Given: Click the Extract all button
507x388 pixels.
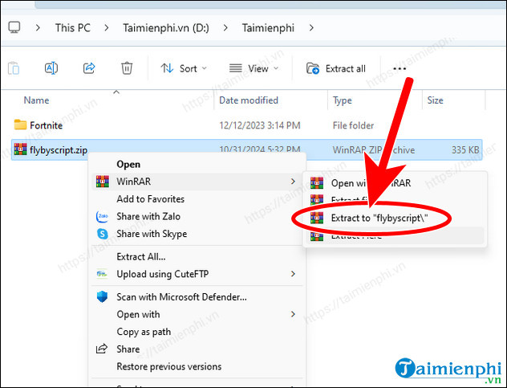Looking at the screenshot, I should 335,68.
